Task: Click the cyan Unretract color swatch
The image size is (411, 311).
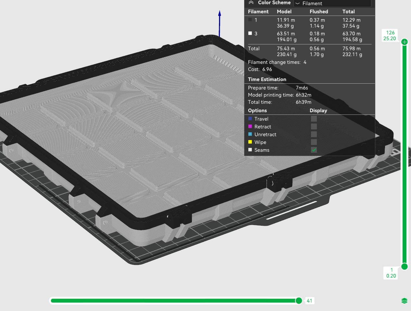Action: 250,134
